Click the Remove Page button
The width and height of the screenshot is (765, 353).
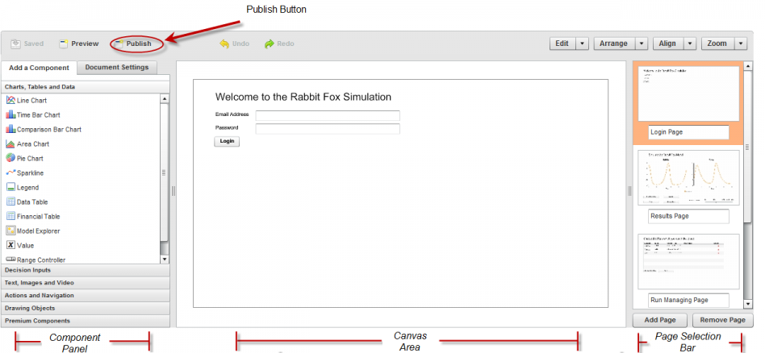[x=722, y=320]
